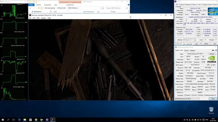Image resolution: width=218 pixels, height=122 pixels.
Task: Click GPU-Z screenshot camera icon
Action: click(x=213, y=50)
